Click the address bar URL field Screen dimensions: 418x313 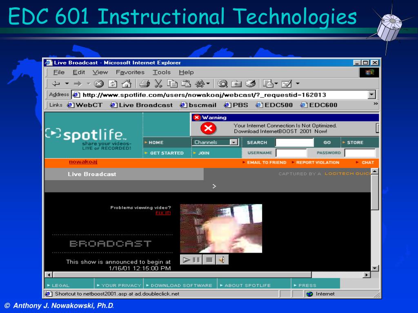coord(220,95)
